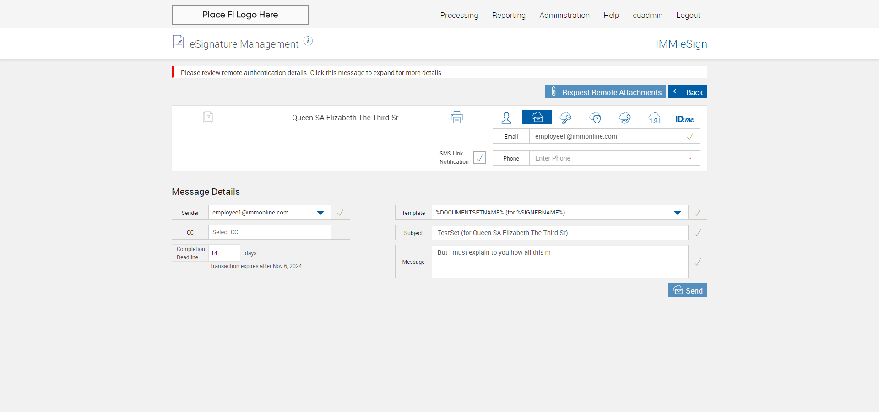Open the Processing menu

coord(459,15)
